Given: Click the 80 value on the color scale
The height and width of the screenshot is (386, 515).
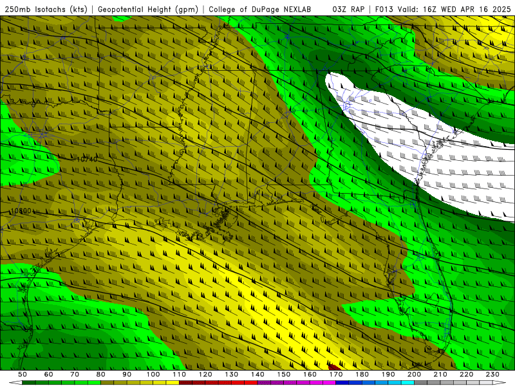Looking at the screenshot, I should click(101, 374).
